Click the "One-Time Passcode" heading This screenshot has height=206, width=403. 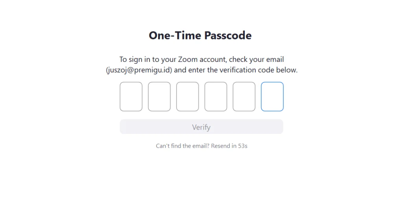200,35
